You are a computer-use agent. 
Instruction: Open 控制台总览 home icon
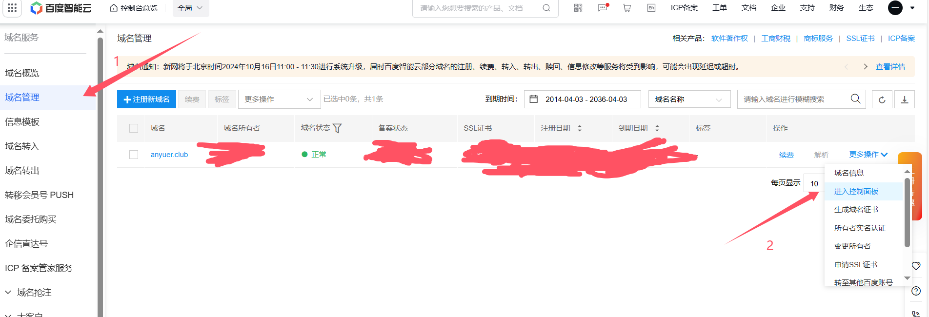pos(114,8)
